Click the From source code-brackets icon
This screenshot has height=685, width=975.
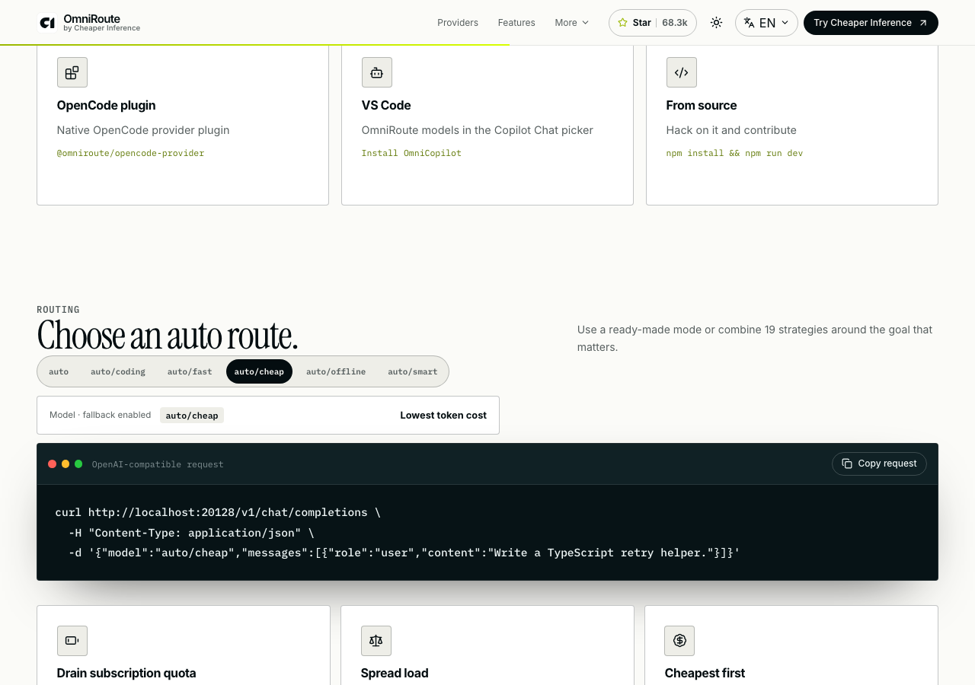pyautogui.click(x=682, y=72)
